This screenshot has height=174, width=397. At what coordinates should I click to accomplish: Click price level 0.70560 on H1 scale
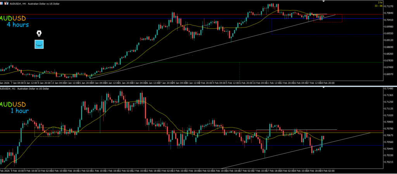click(388, 142)
